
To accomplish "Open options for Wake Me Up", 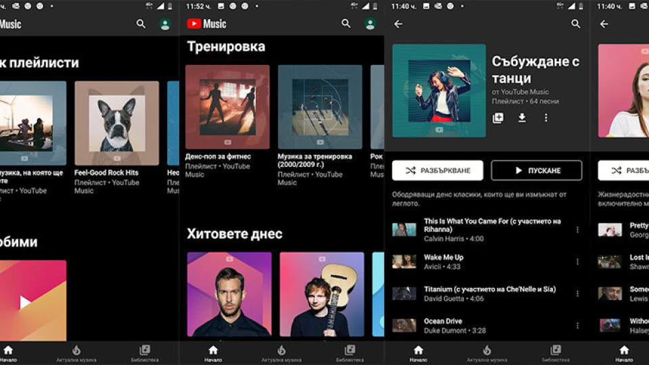I will [x=577, y=262].
